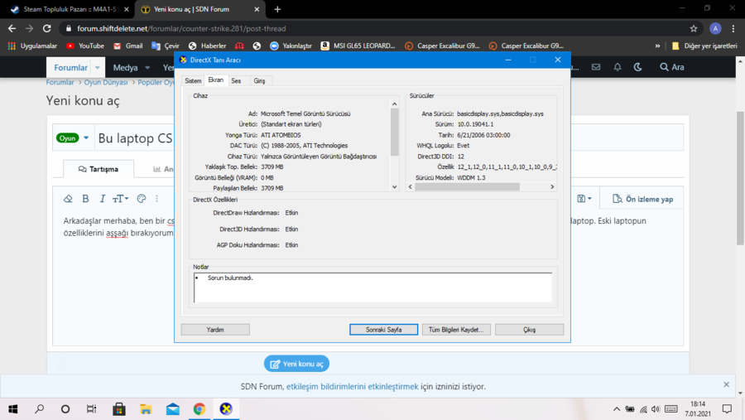Open Çevir bookmark
Screen dimensions: 745x420
166,46
